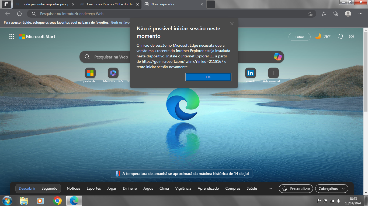Viewport: 368px width, 206px height.
Task: Open page settings gear icon
Action: [x=352, y=36]
